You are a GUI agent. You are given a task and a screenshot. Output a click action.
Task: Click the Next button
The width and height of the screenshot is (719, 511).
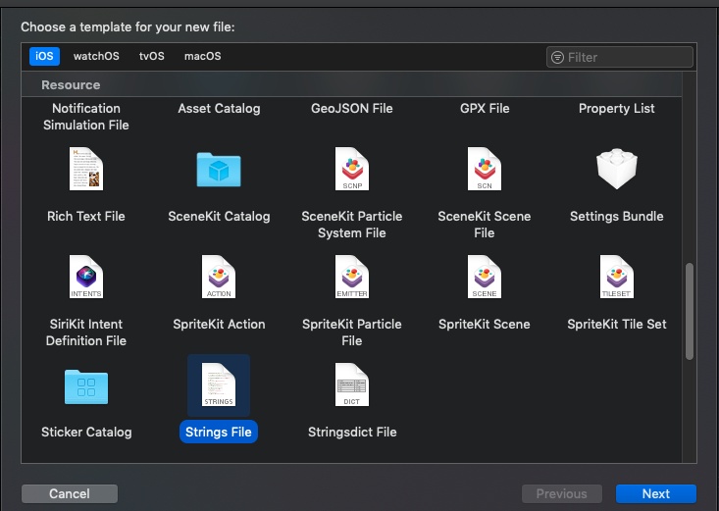(x=655, y=493)
